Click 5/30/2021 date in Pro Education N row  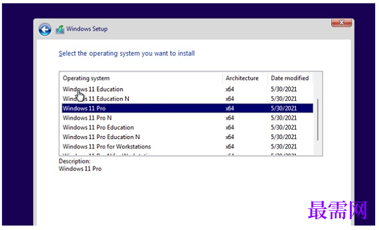[284, 137]
